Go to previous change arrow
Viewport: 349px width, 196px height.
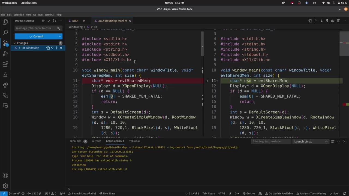point(316,21)
